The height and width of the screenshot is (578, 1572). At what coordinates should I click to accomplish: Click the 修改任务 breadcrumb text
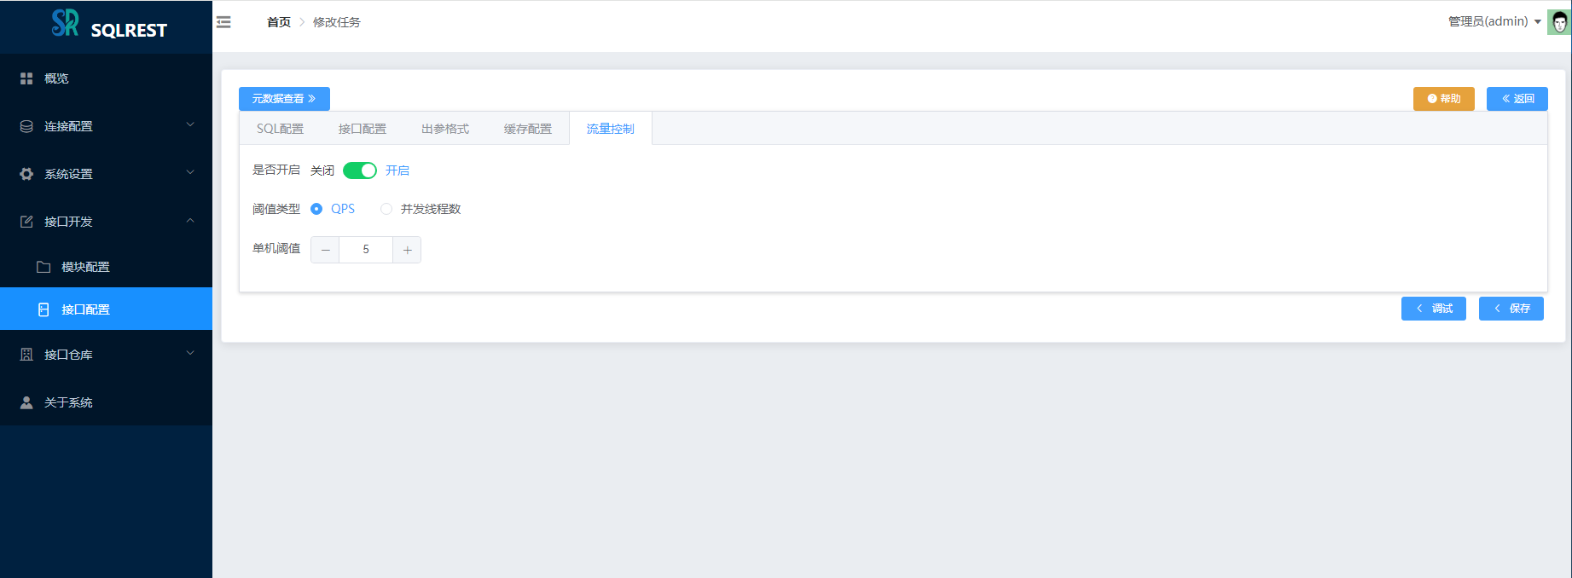(x=337, y=22)
